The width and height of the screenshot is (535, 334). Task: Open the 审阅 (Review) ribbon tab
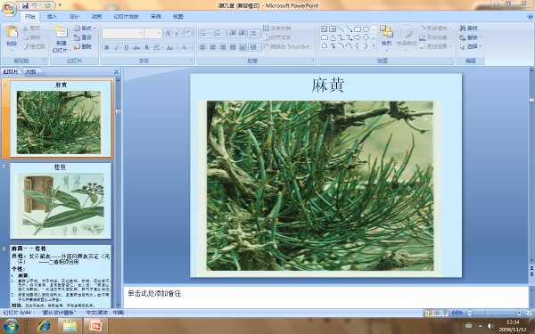tap(156, 16)
